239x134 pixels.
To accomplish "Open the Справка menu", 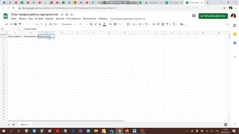I will (103, 19).
